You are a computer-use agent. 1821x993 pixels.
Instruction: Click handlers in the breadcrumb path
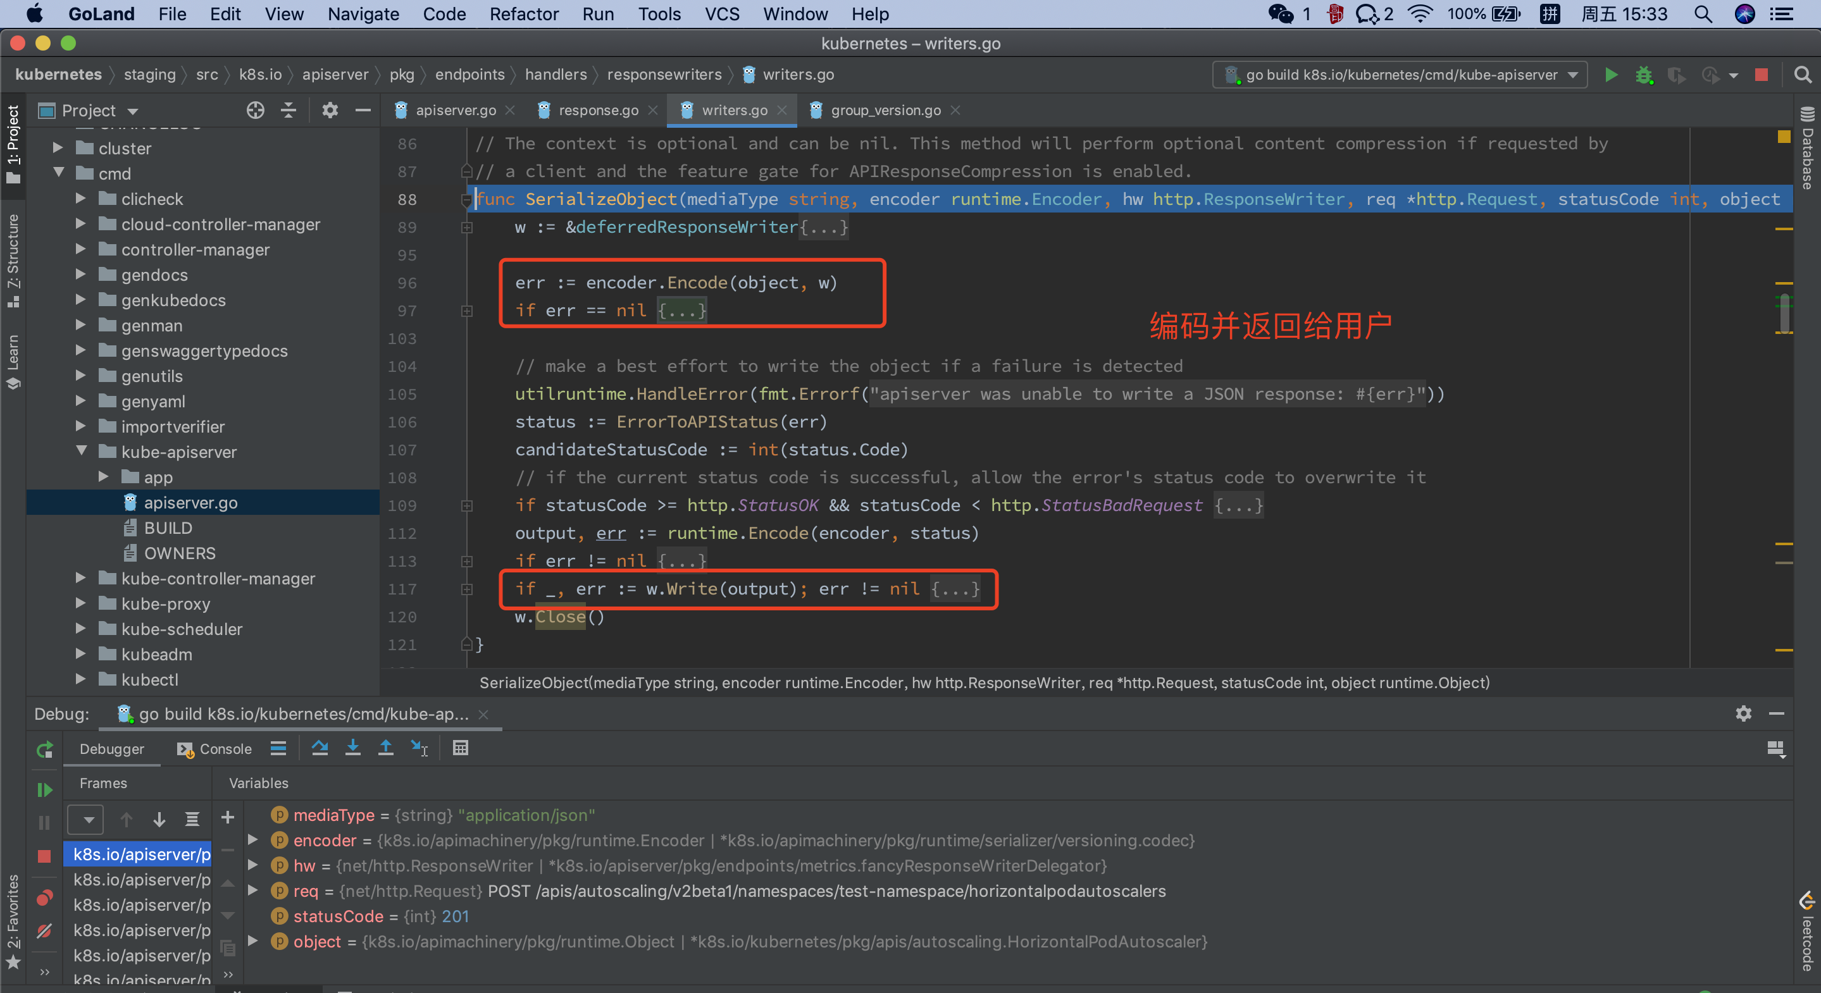coord(556,74)
